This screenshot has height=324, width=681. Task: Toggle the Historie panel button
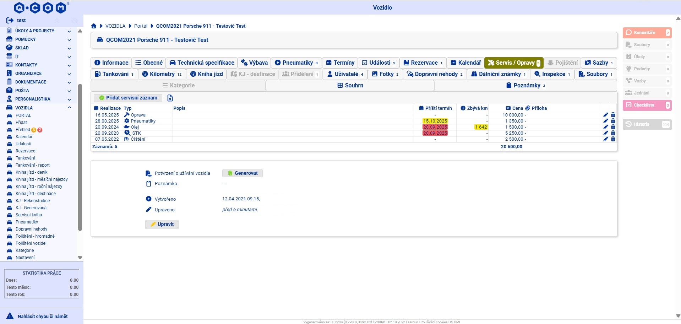(647, 124)
